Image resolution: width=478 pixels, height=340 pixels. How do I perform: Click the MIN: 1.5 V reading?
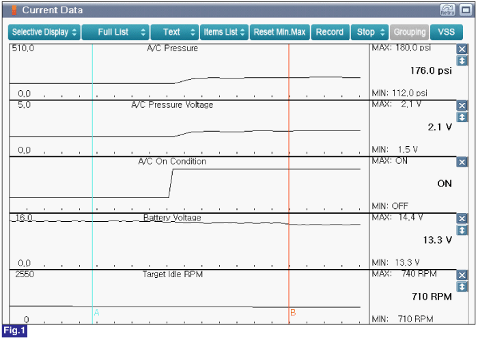pos(395,150)
